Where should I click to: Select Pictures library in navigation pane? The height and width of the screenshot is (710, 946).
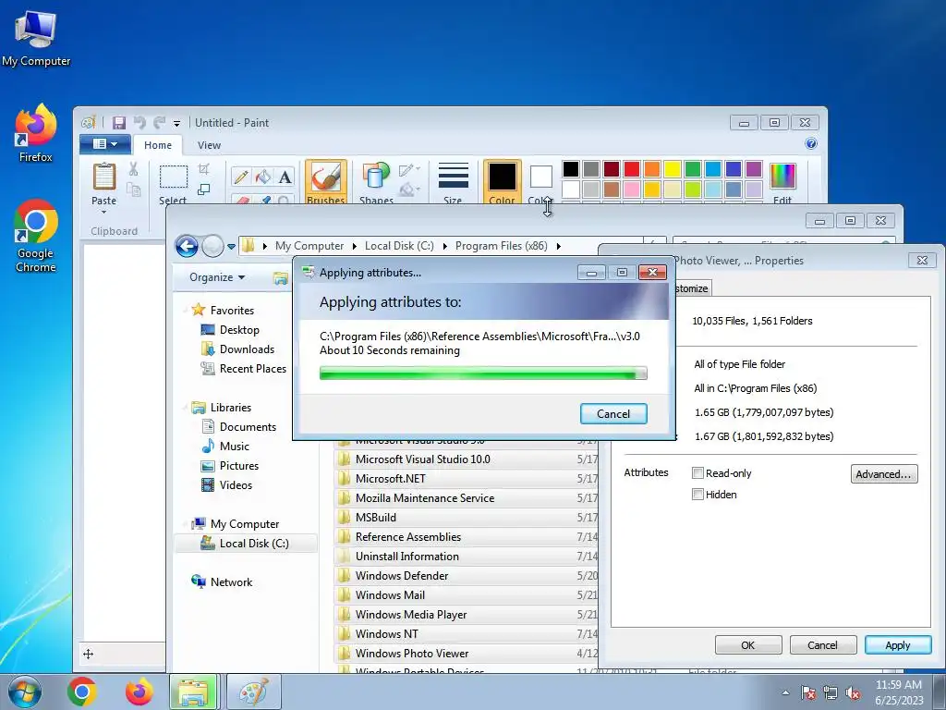tap(239, 466)
